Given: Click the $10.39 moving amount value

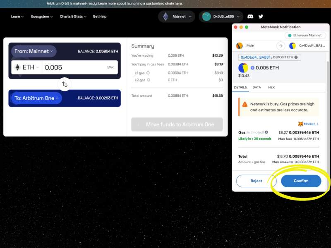Looking at the screenshot, I should click(x=218, y=55).
